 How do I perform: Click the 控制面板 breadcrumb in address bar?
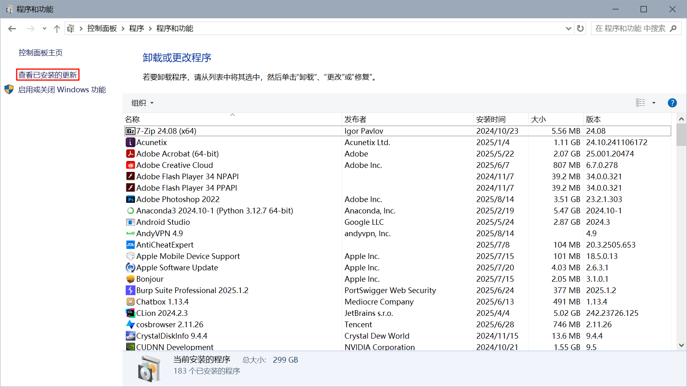[102, 28]
